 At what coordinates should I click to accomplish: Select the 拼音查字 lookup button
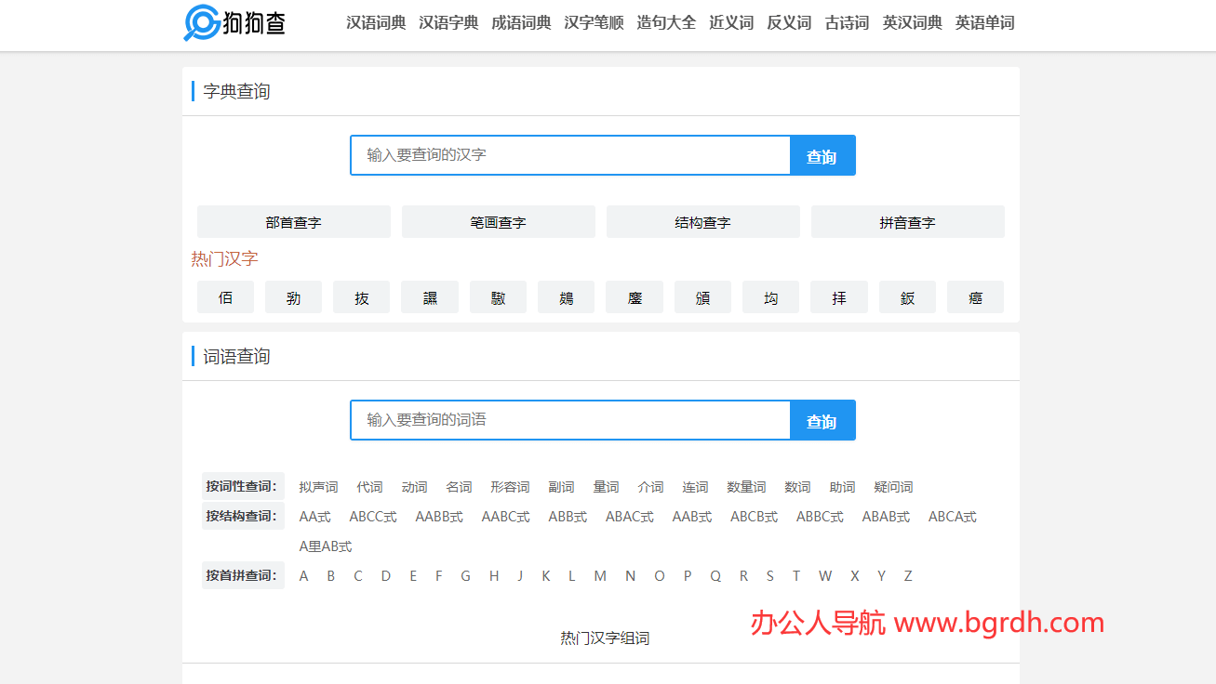(907, 222)
